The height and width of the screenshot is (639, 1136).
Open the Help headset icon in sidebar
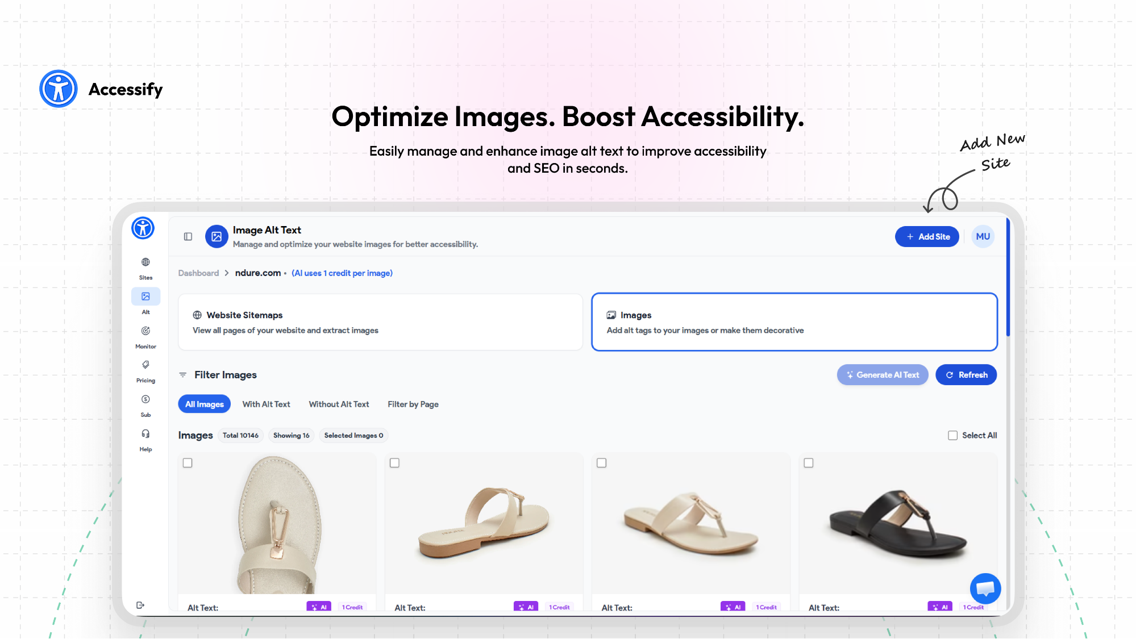tap(145, 434)
